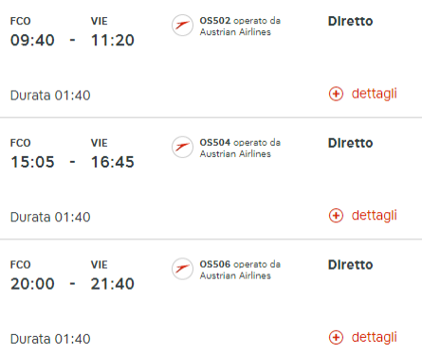Viewport: 422px width, 354px height.
Task: Click the Diretto label for the OS502 flight
Action: pyautogui.click(x=351, y=21)
